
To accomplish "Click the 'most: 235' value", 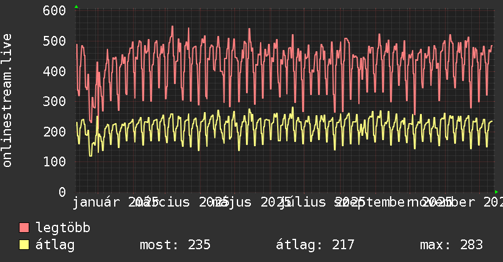I will 175,245.
